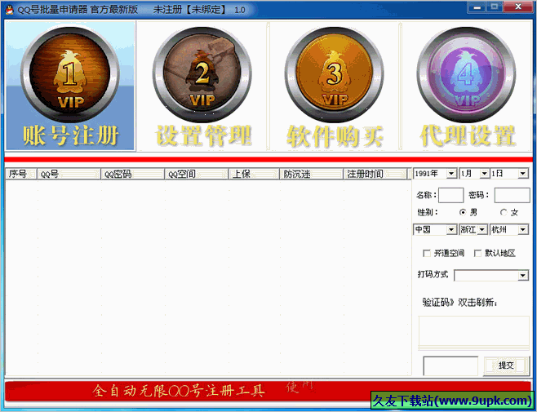The image size is (537, 412).
Task: Open the 设置管理 VIP 2 section
Action: coord(202,86)
